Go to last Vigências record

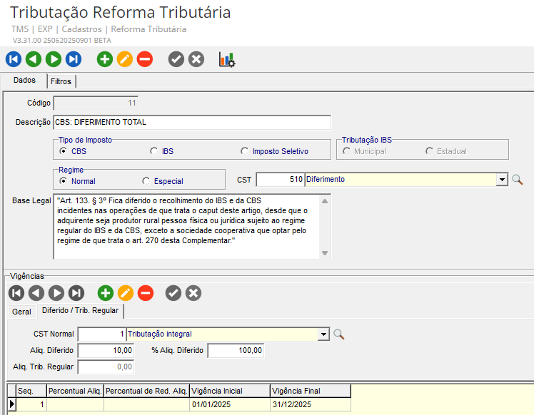[76, 293]
